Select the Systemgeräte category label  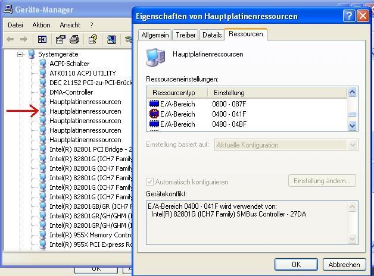coord(58,54)
